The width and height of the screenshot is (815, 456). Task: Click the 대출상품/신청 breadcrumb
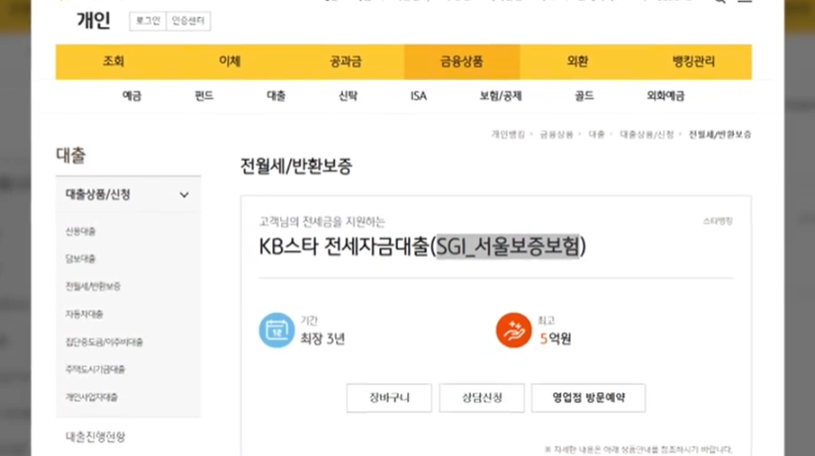tap(647, 135)
